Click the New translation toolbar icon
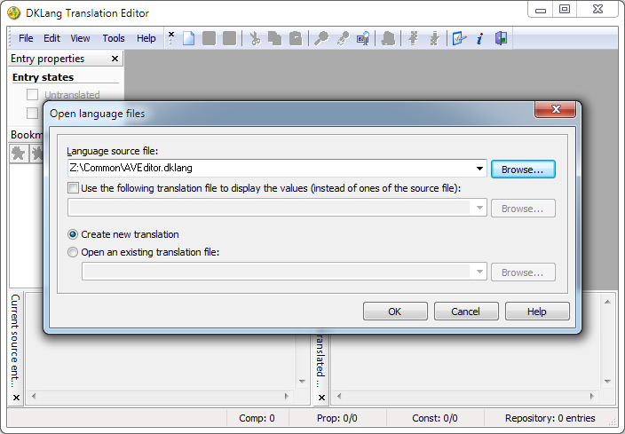625x434 pixels. coord(188,38)
